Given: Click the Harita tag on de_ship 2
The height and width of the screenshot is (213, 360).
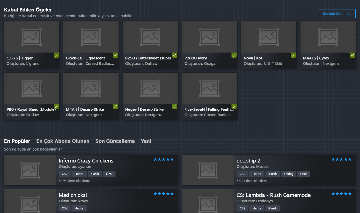Looking at the screenshot, I should (x=257, y=174).
